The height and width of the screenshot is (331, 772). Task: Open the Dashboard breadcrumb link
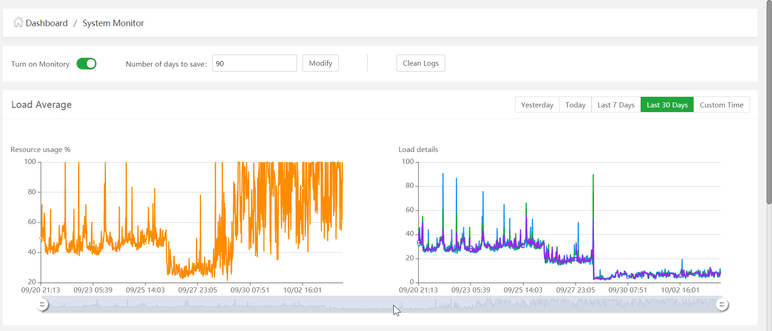pos(46,23)
